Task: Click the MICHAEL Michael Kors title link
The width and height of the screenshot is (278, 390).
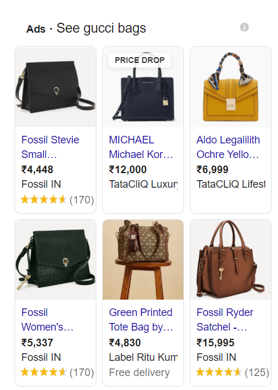Action: [x=141, y=147]
